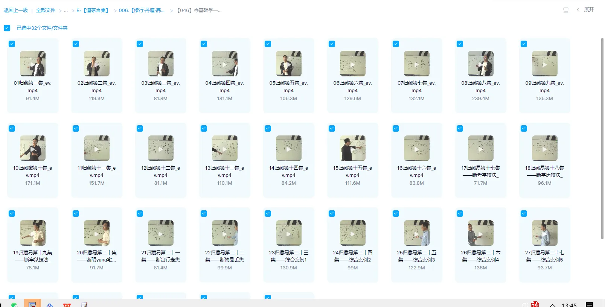Open the 15归藏第十五集 video thumbnail
The width and height of the screenshot is (605, 307).
(x=353, y=148)
